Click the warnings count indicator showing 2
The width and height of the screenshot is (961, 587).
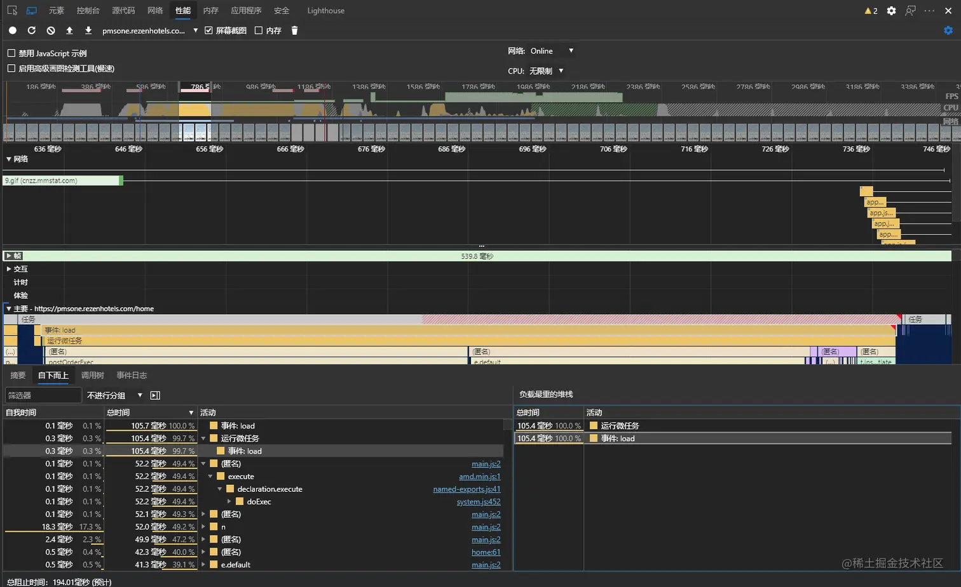tap(871, 11)
